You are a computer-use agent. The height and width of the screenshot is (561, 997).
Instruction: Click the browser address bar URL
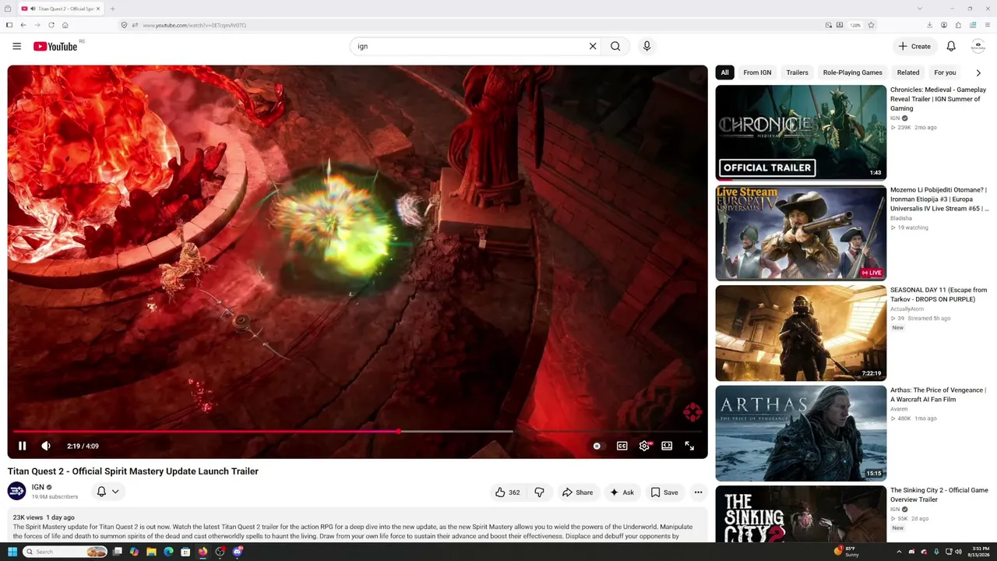(x=195, y=25)
